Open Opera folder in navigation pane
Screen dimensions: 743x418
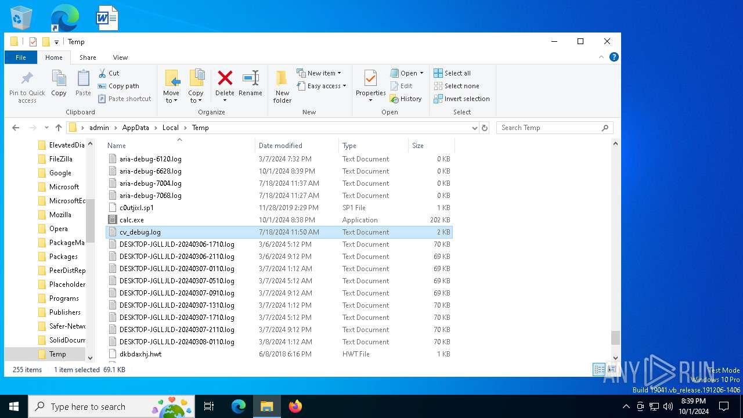pos(58,229)
